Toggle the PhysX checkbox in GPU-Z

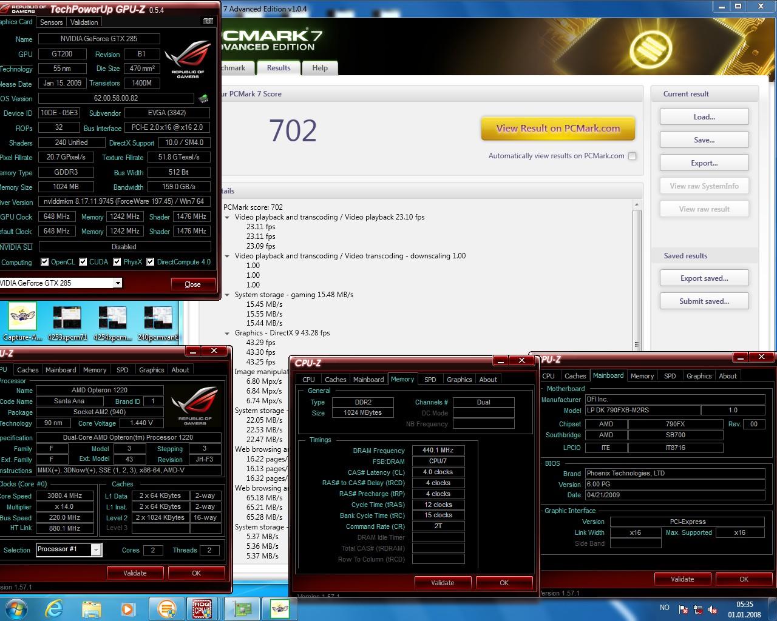[x=117, y=262]
